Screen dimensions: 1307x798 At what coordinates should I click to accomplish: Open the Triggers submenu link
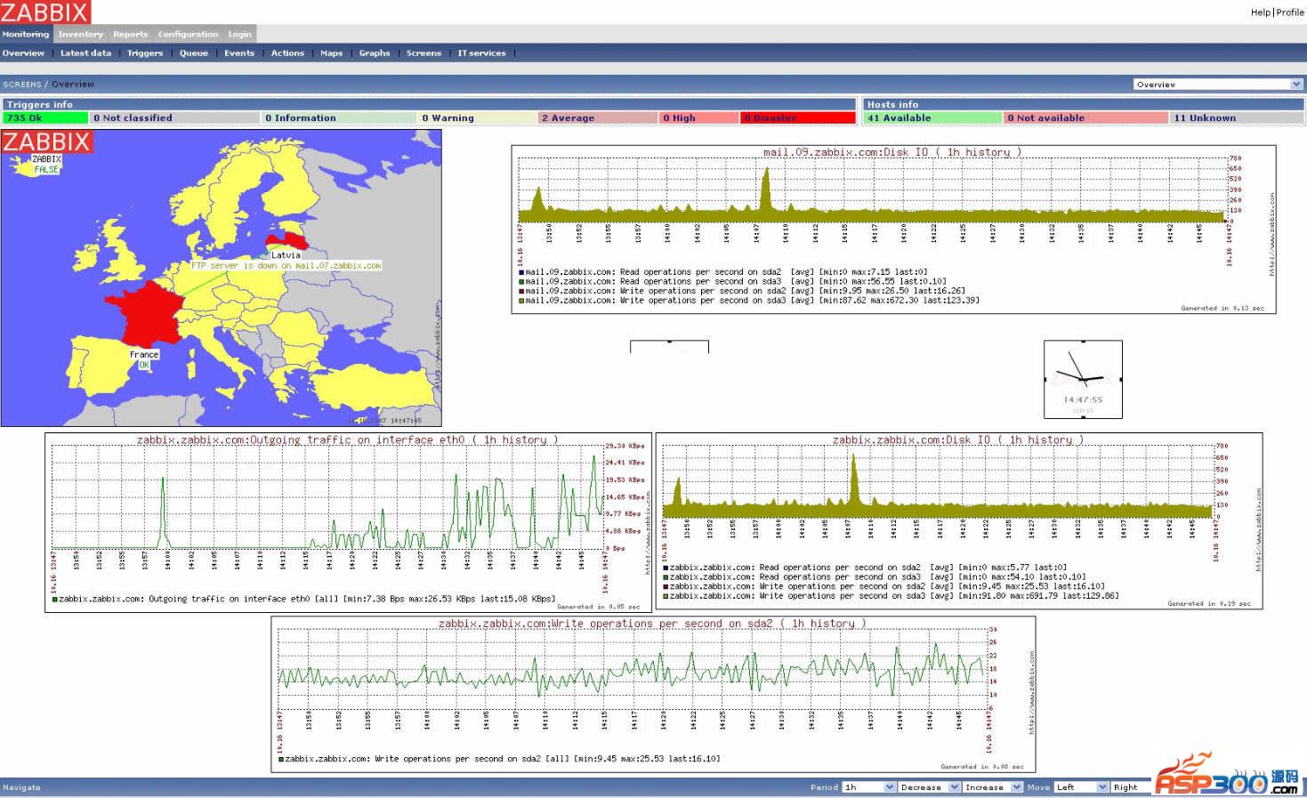pyautogui.click(x=145, y=53)
